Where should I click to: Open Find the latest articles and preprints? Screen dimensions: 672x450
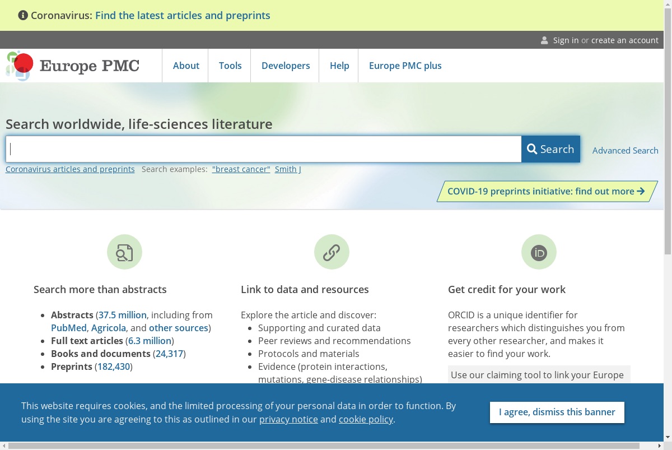(183, 15)
